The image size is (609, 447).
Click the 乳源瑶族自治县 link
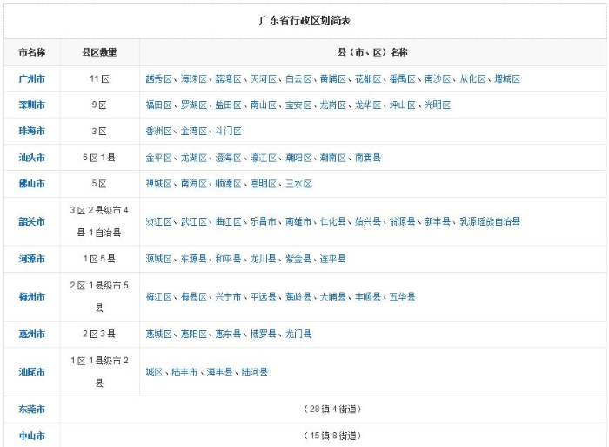pyautogui.click(x=490, y=221)
